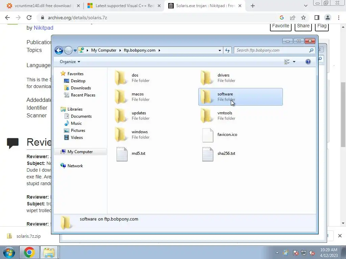Viewport: 346px width, 259px height.
Task: Select My Computer in navigation pane
Action: pos(80,152)
